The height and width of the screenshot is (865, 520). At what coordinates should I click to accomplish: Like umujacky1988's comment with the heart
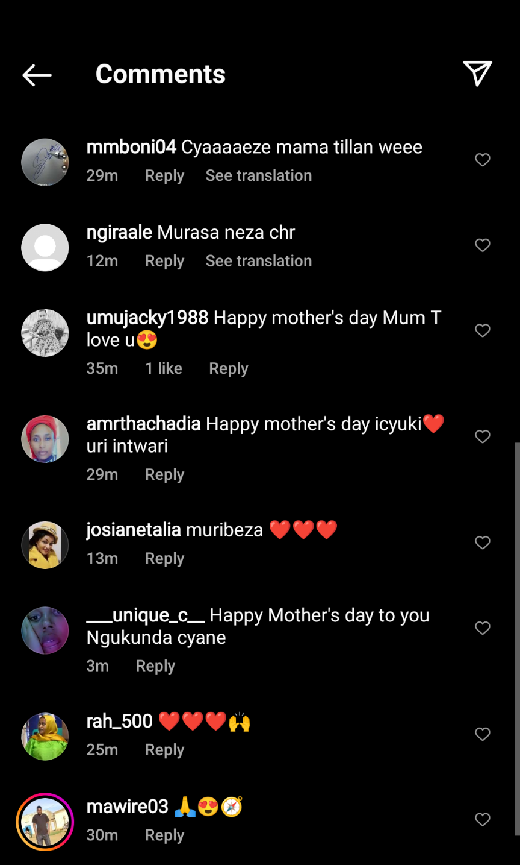483,330
